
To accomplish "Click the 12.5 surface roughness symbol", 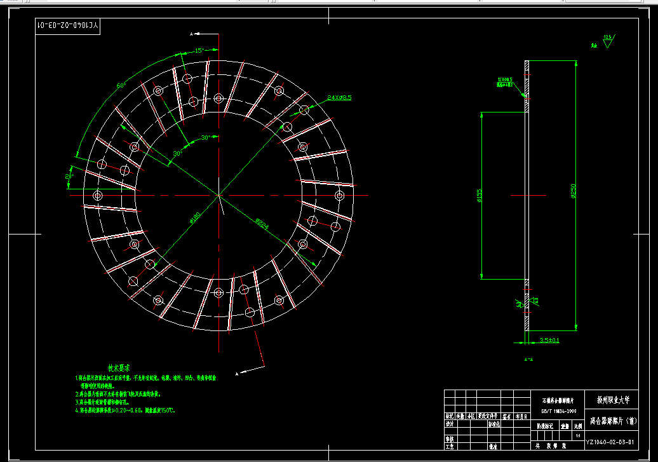I will click(x=608, y=41).
